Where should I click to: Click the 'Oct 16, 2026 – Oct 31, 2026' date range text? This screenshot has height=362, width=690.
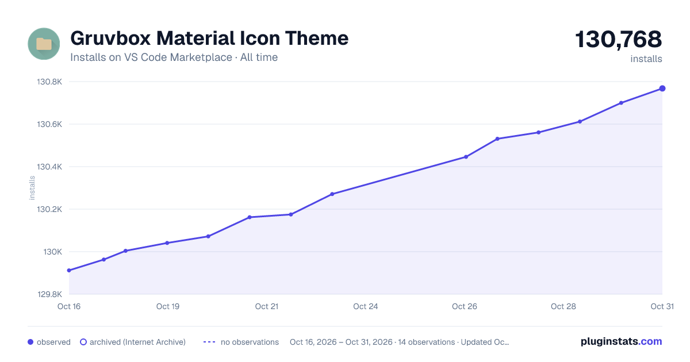[342, 342]
